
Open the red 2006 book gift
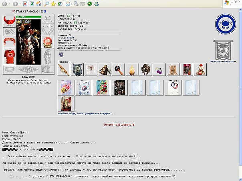pos(186,70)
